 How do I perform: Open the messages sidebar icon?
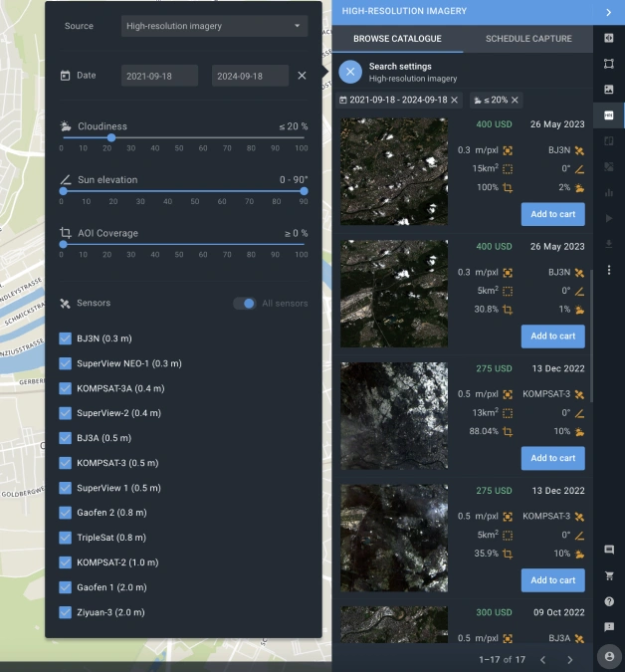point(609,550)
